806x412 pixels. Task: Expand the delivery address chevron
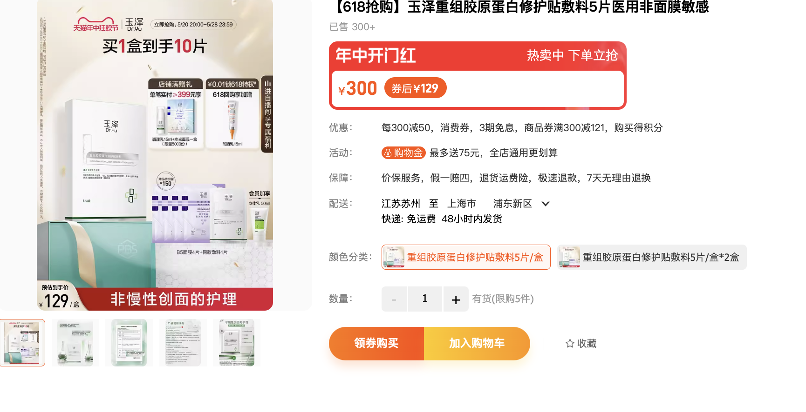pos(546,204)
